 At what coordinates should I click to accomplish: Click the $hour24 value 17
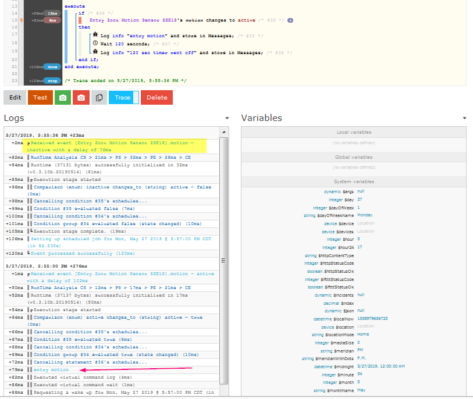tap(360, 247)
